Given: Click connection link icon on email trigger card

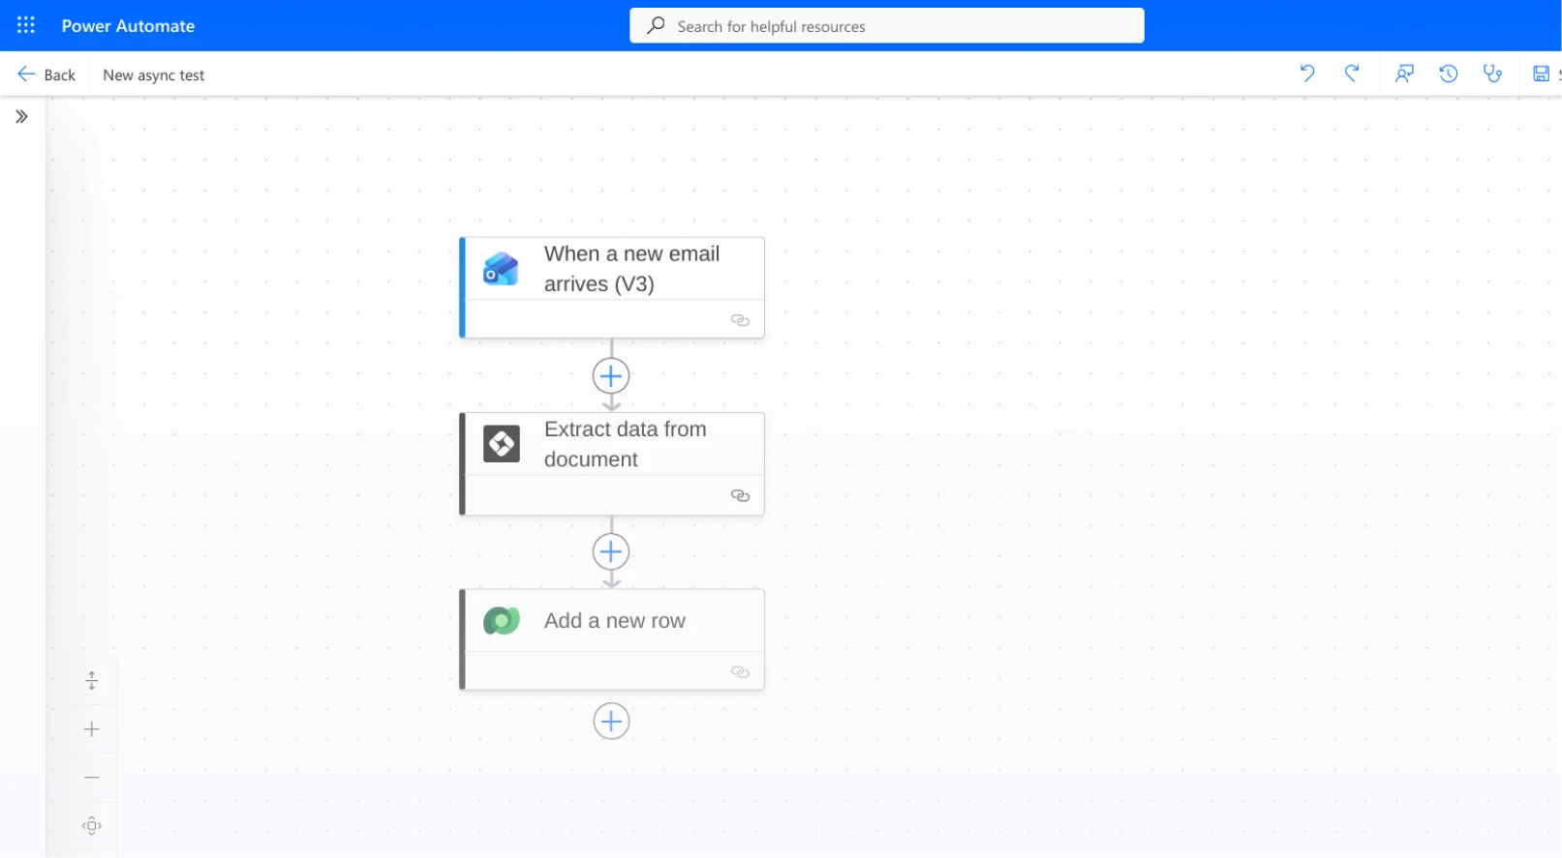Looking at the screenshot, I should (x=740, y=320).
